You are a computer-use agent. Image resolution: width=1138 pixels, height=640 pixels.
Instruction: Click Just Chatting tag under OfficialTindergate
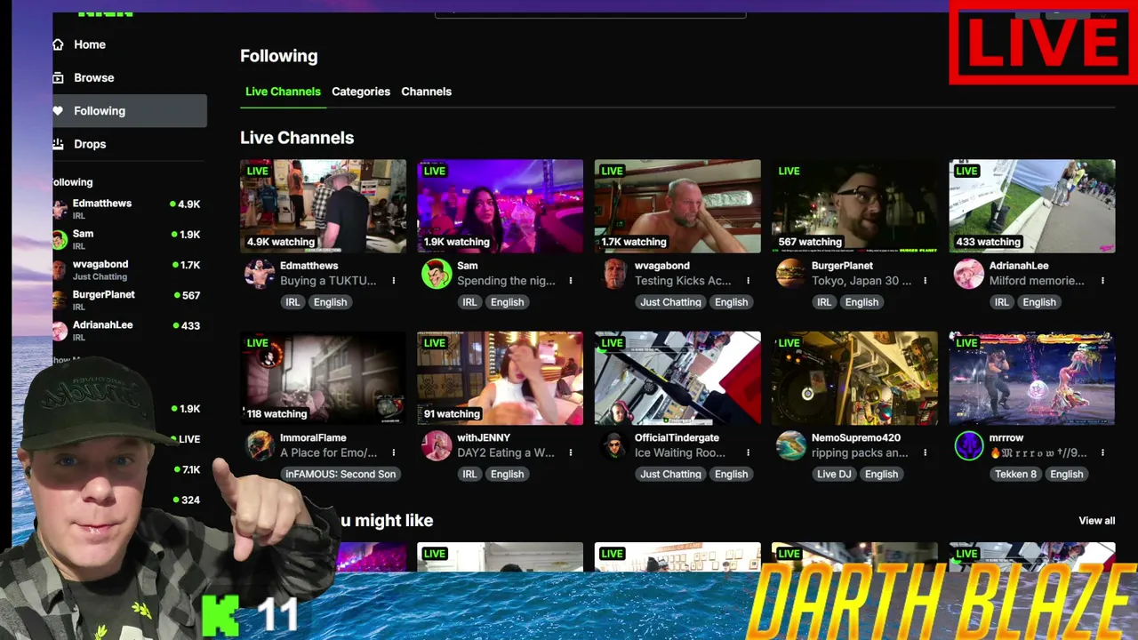click(x=670, y=474)
